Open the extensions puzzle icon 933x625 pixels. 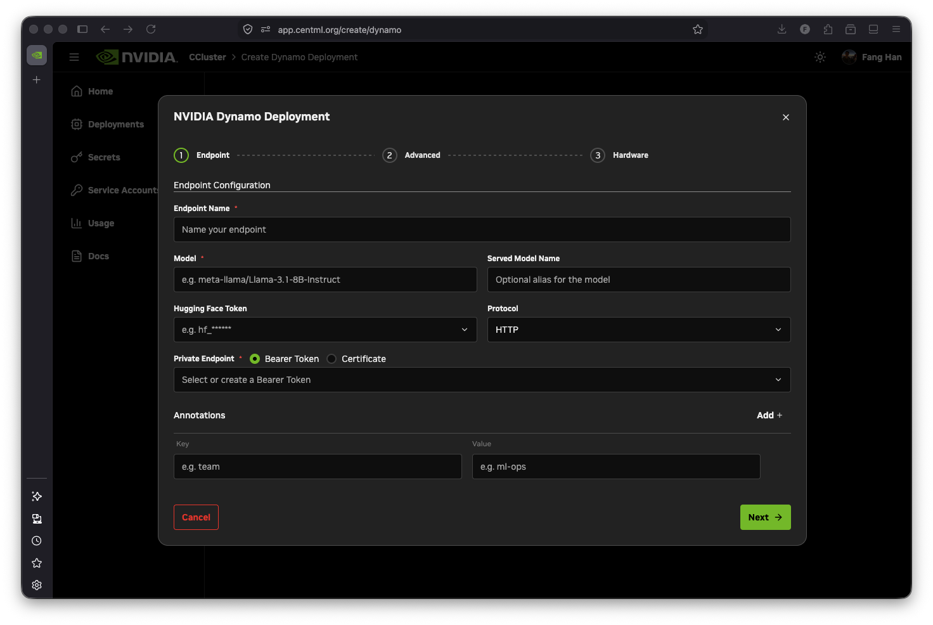click(x=828, y=29)
